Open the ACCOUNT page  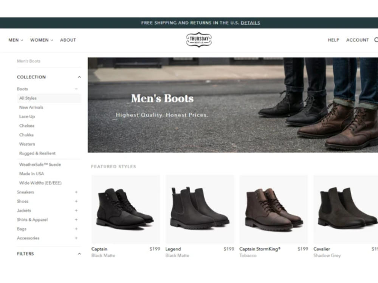(x=357, y=40)
